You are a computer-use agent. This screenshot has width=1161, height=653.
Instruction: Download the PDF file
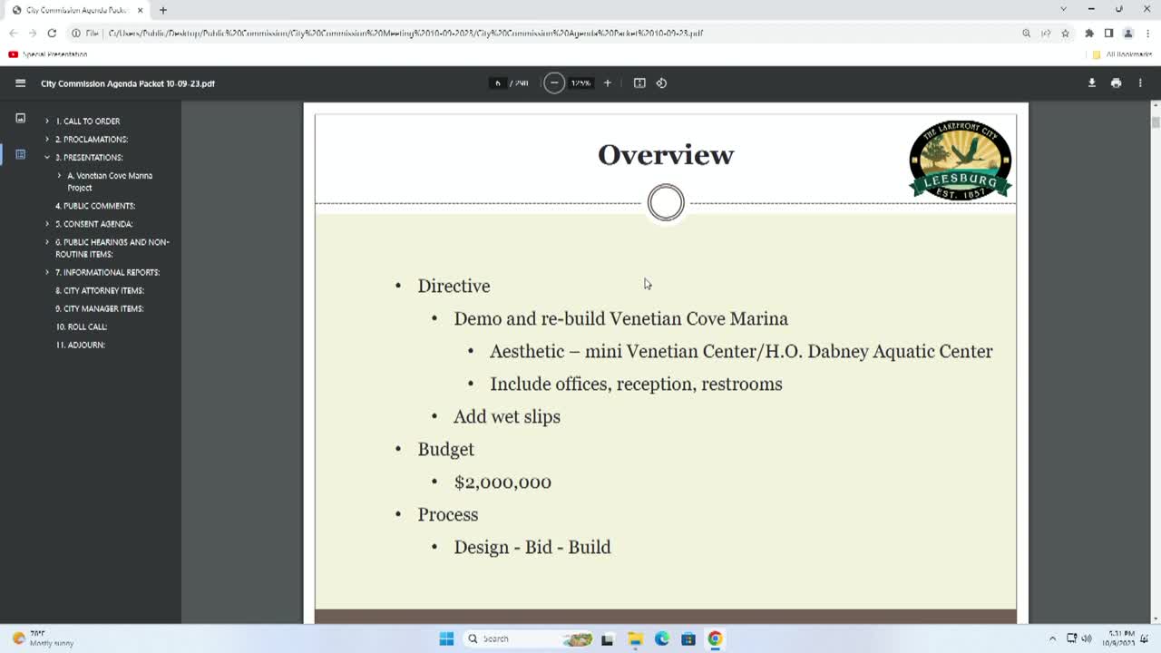(x=1091, y=83)
